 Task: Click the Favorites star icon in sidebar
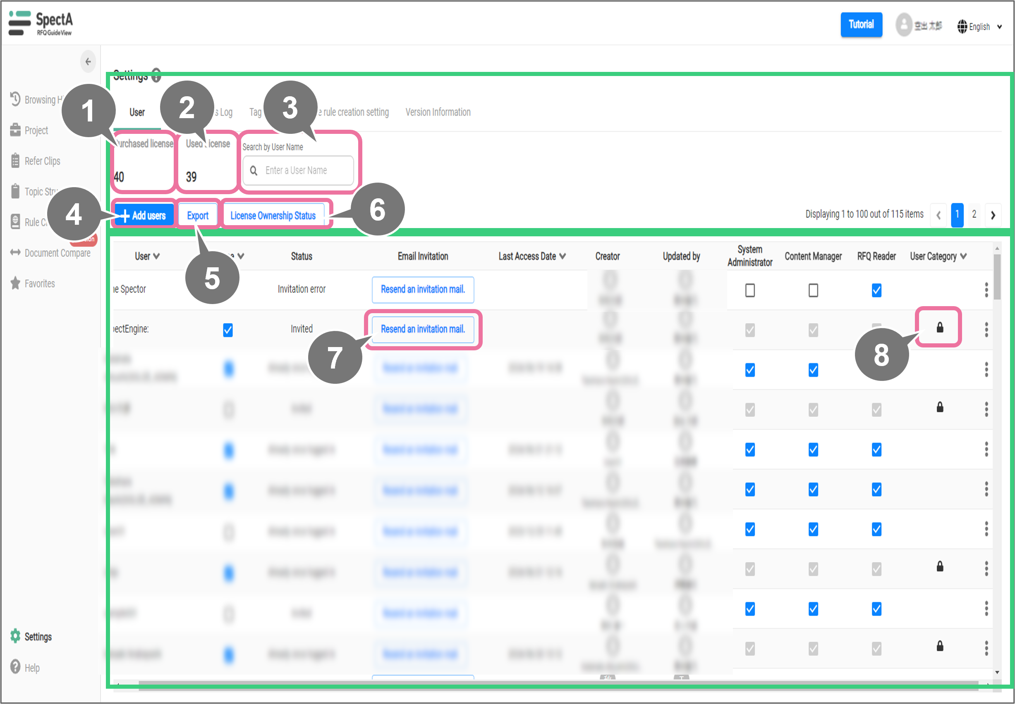point(15,283)
